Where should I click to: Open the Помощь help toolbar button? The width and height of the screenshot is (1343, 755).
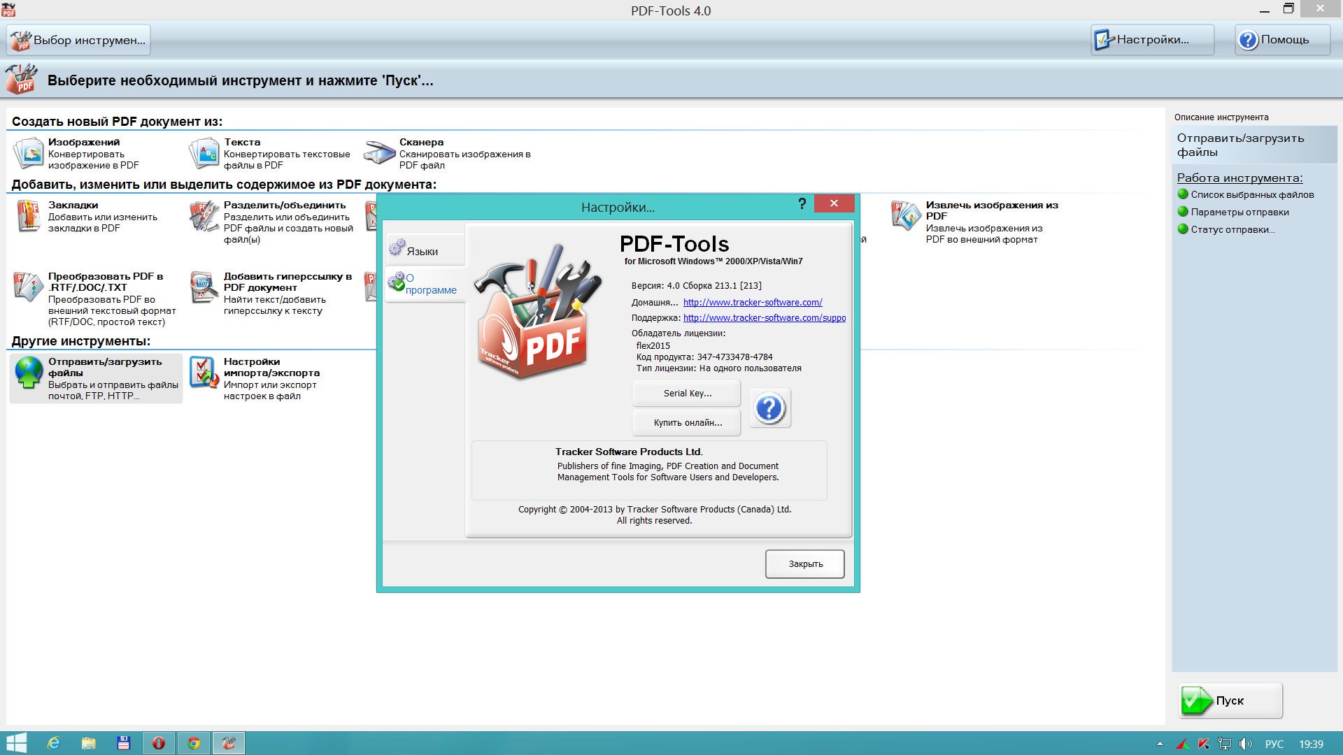pos(1282,40)
